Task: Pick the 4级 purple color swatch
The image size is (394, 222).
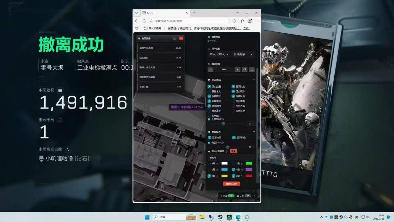Action: [249, 170]
